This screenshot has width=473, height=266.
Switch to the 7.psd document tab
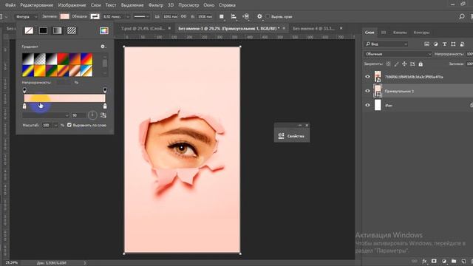pos(143,28)
